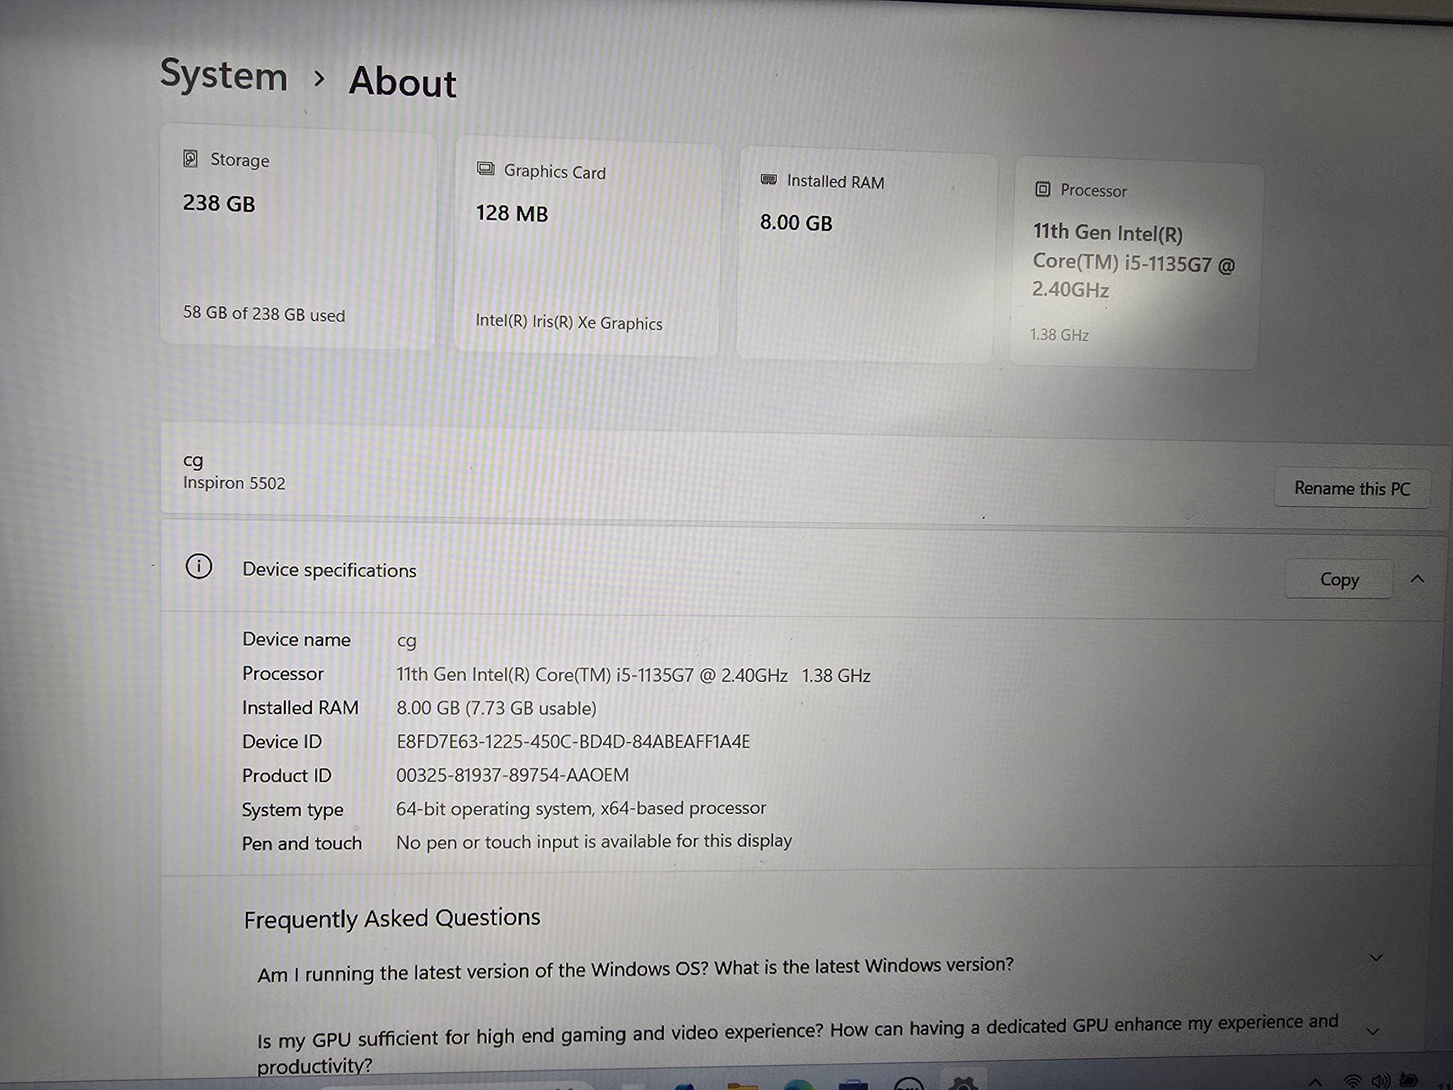This screenshot has width=1453, height=1090.
Task: Open File Explorer folder in taskbar
Action: [742, 1085]
